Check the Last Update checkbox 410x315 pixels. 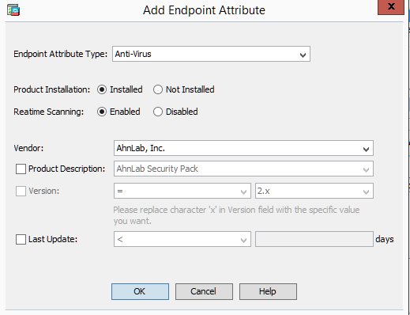(x=21, y=240)
